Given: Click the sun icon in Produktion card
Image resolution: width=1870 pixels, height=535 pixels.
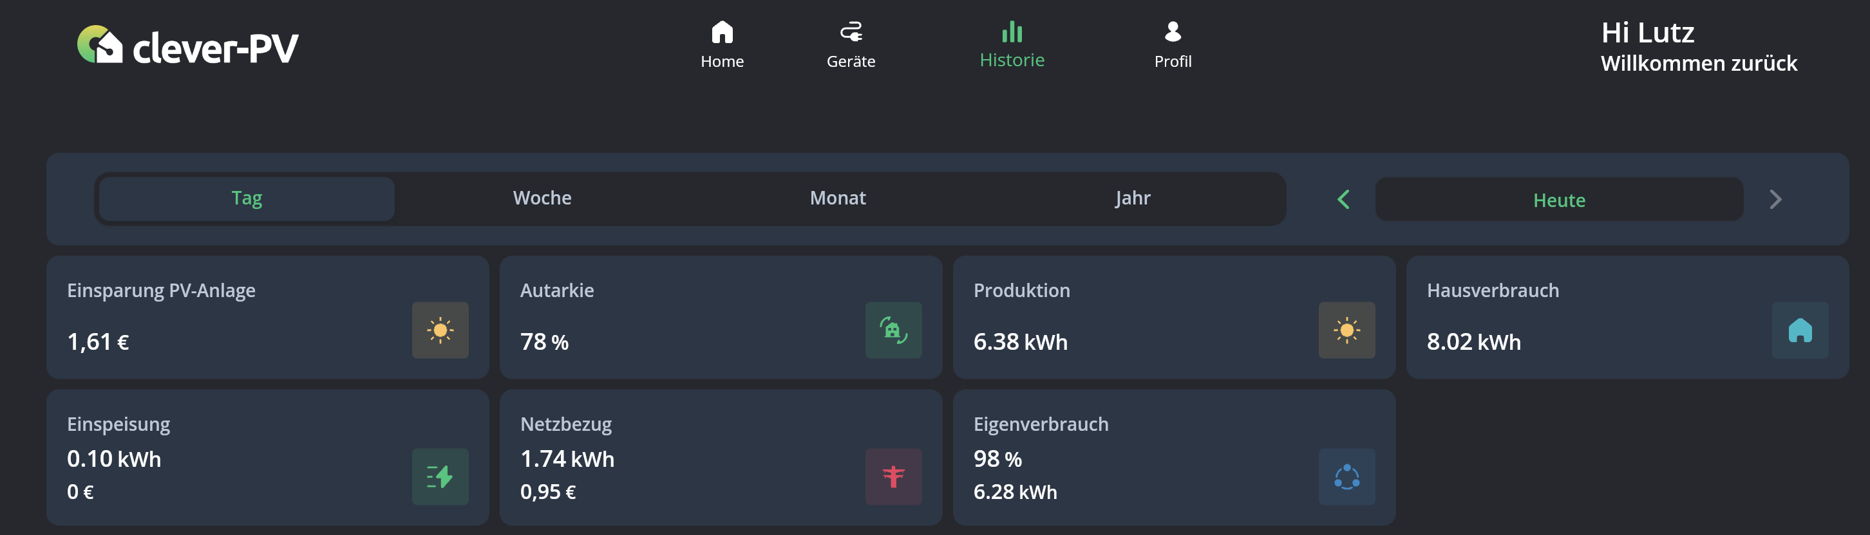Looking at the screenshot, I should [x=1346, y=331].
